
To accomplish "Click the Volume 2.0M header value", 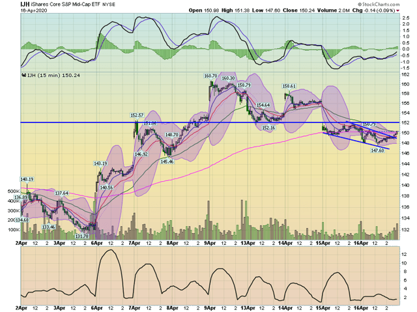I will 333,10.
